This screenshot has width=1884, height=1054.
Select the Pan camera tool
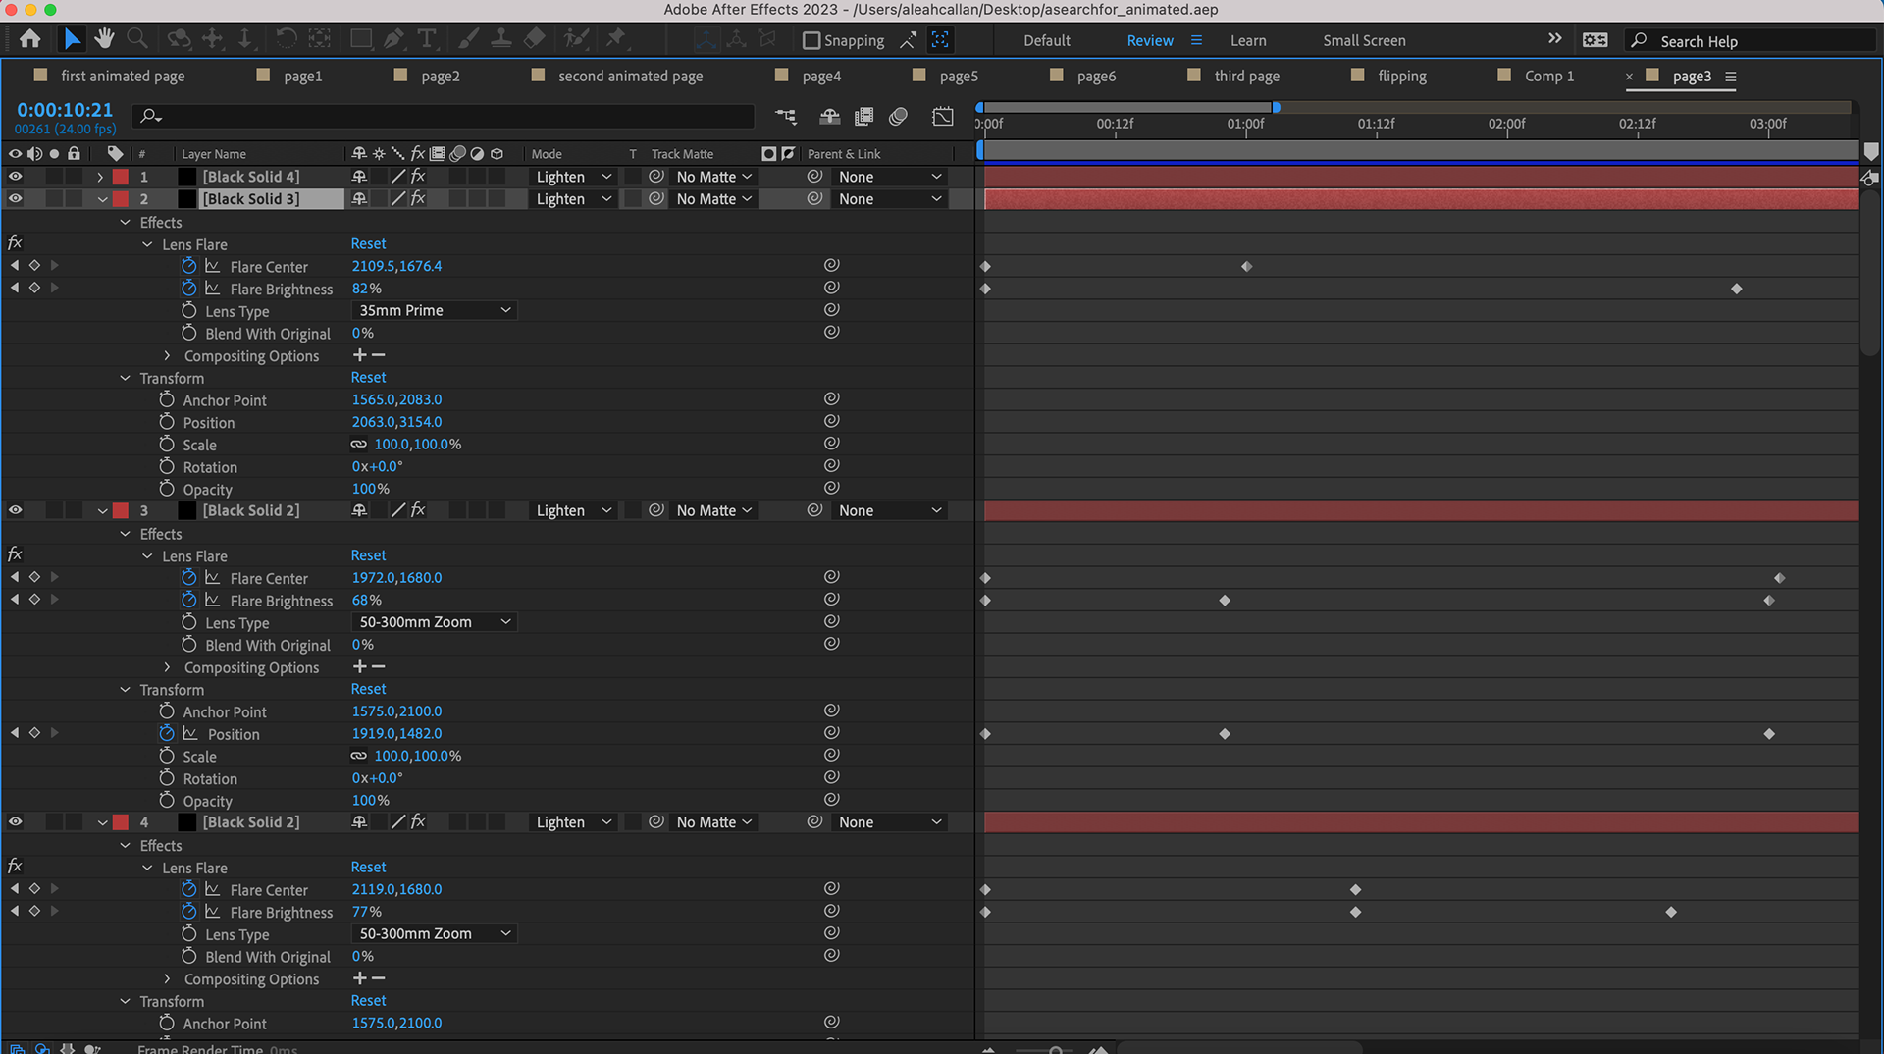[212, 39]
